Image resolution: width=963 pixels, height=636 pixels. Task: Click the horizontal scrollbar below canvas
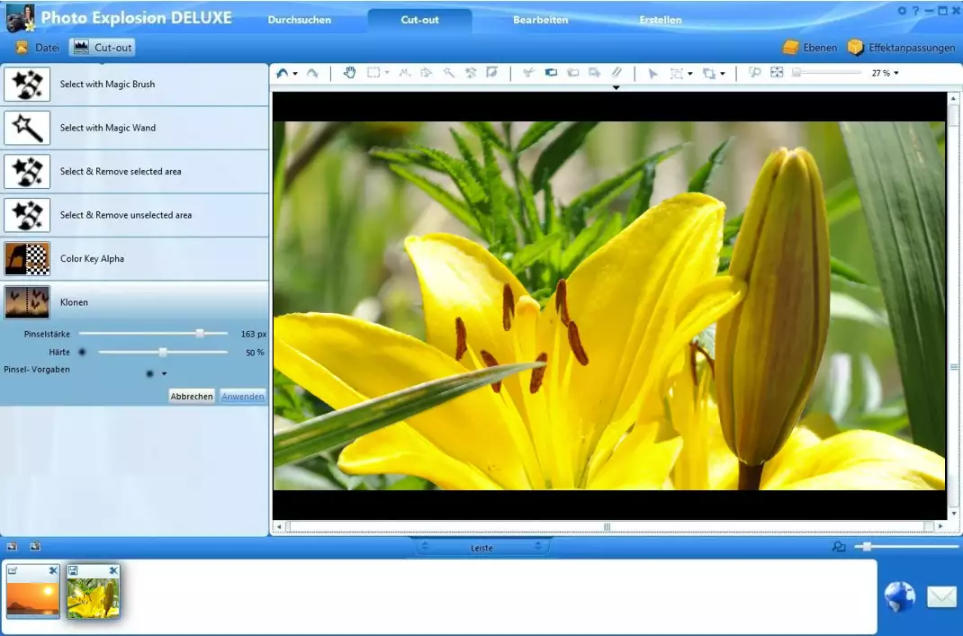(607, 527)
